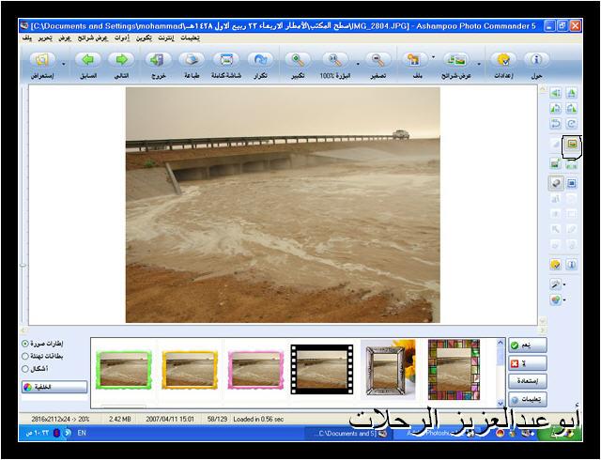This screenshot has width=601, height=460.
Task: Open the frames tool icon outlined in black
Action: [x=572, y=145]
